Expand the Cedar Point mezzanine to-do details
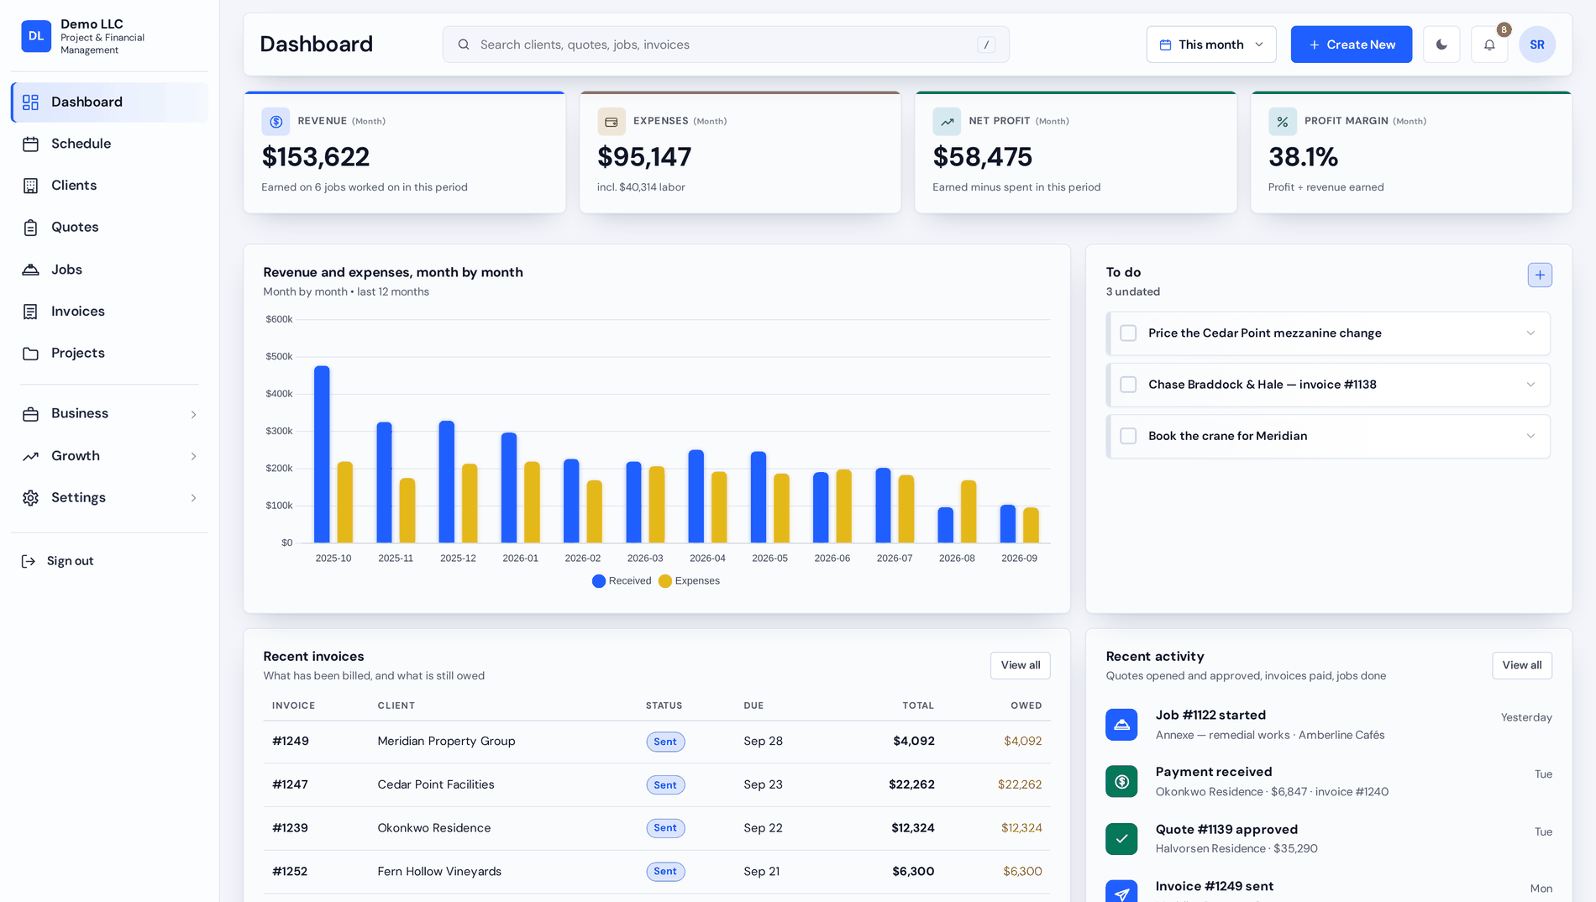1596x902 pixels. click(1530, 333)
